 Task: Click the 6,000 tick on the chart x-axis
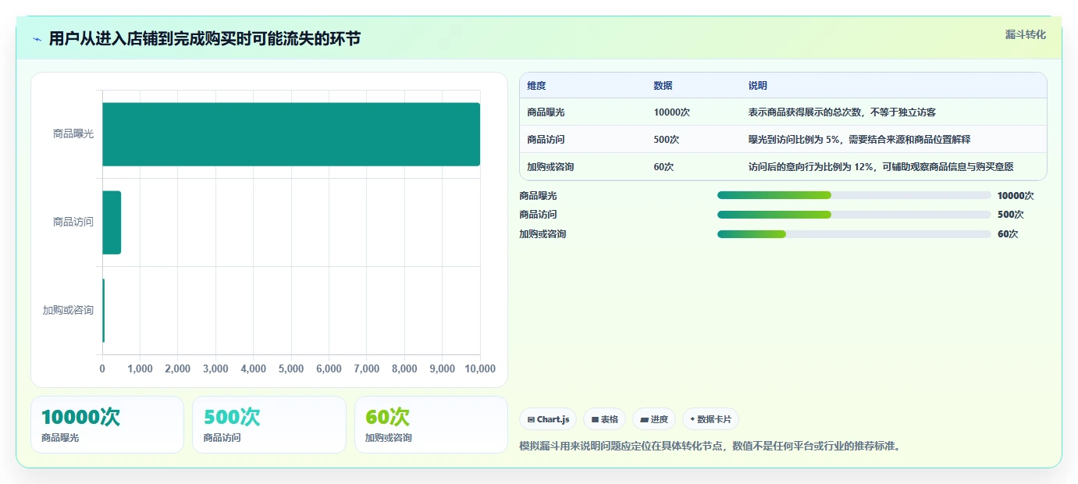coord(329,368)
